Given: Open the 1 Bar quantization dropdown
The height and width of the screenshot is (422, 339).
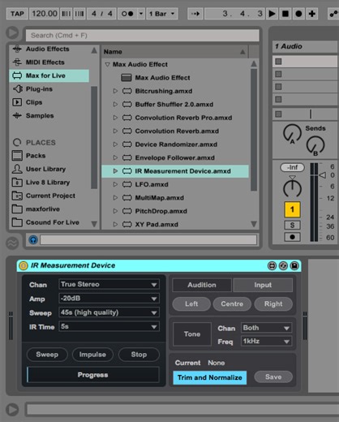Looking at the screenshot, I should point(162,14).
